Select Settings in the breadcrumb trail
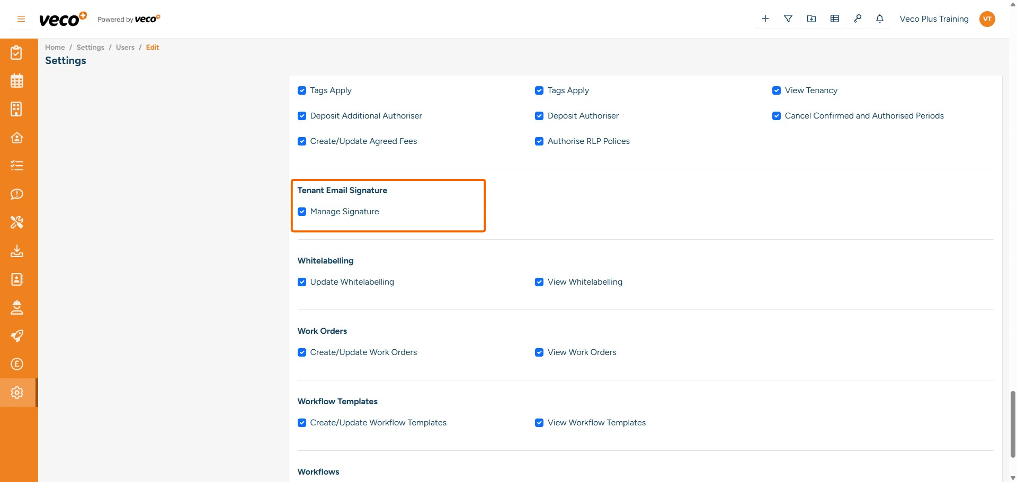1017x482 pixels. [x=90, y=47]
